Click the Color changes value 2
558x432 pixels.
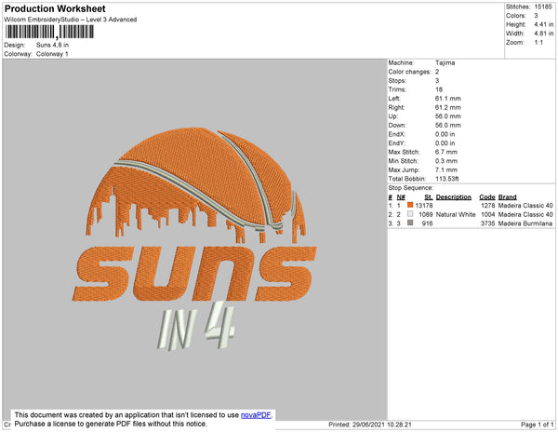click(437, 72)
